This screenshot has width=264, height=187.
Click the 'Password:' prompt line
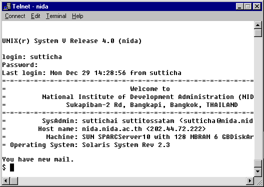pyautogui.click(x=20, y=65)
